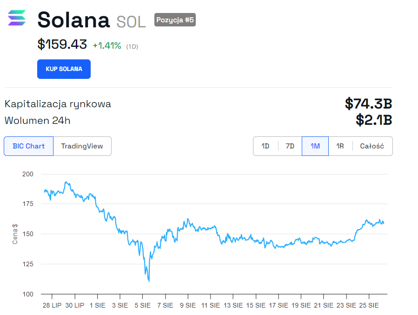418x315 pixels.
Task: Click the $74.3B market cap value
Action: (368, 103)
